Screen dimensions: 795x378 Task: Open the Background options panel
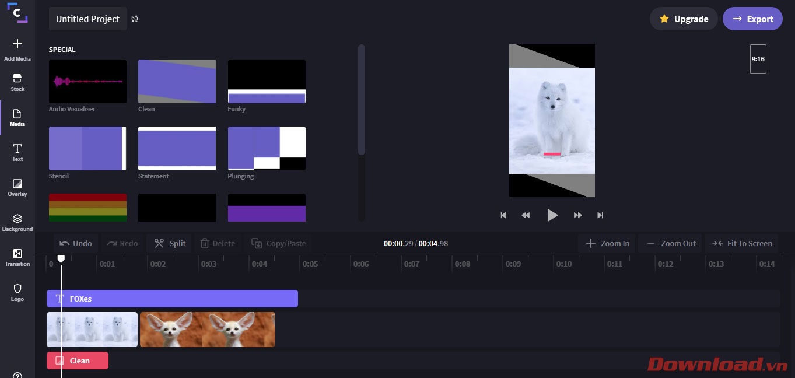pos(17,222)
